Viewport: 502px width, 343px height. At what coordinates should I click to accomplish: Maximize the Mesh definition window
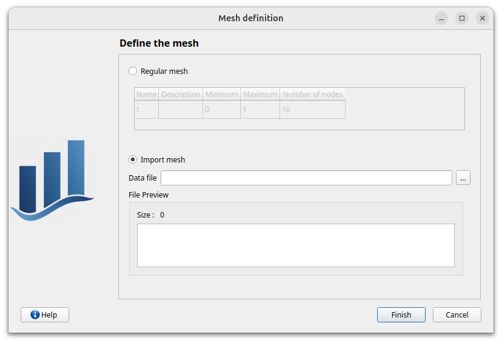click(x=462, y=18)
